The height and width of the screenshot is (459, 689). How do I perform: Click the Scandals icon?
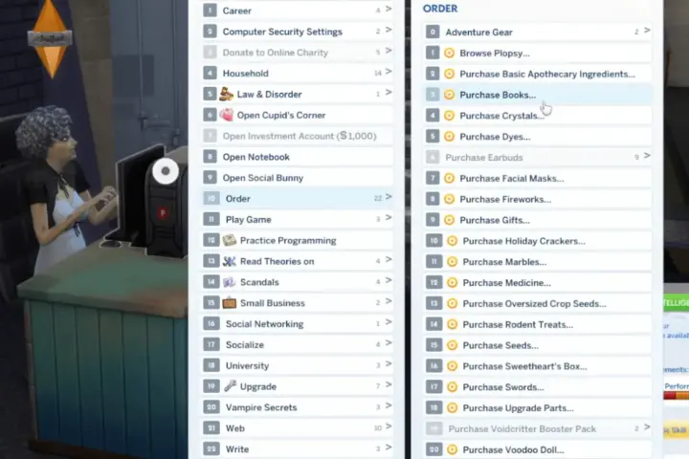(x=230, y=282)
